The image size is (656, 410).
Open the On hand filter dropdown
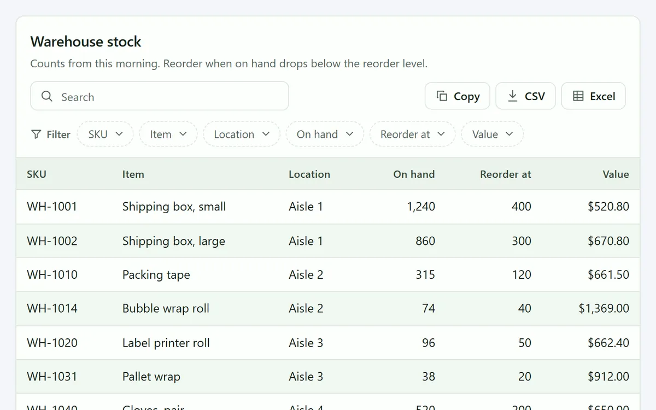pyautogui.click(x=325, y=134)
